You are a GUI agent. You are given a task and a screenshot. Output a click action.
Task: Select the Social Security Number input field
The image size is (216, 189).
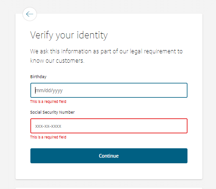(x=109, y=126)
